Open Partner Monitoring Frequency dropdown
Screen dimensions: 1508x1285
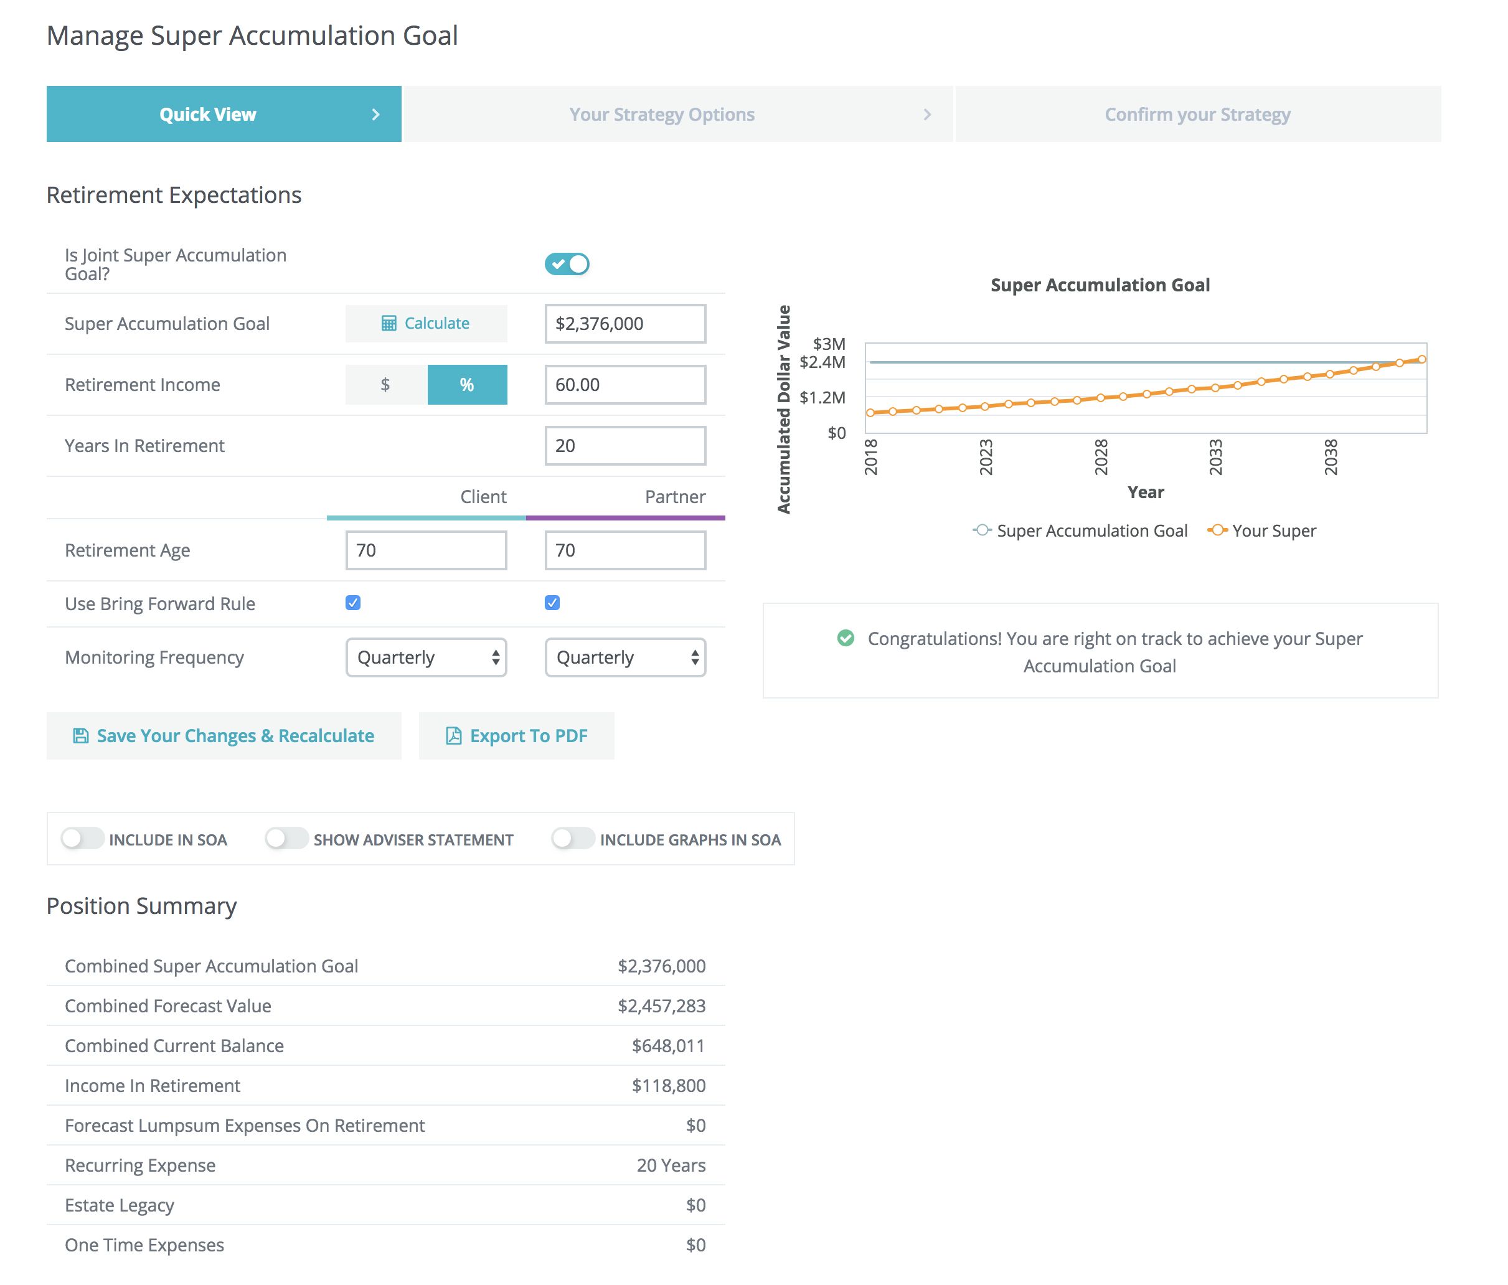coord(625,657)
